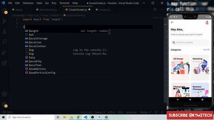Click the unsaved dot on CouserScreen.js tab
Screen dimensions: 214x120
(89, 10)
